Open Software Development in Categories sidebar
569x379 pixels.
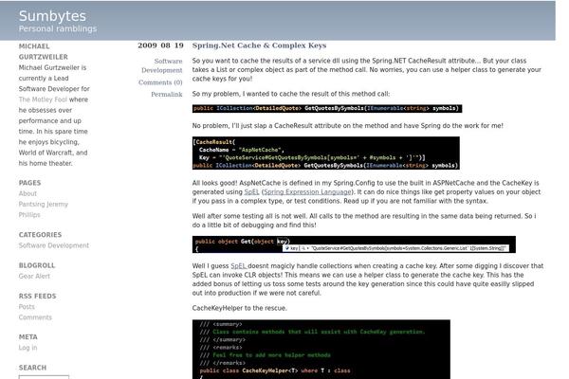click(54, 245)
